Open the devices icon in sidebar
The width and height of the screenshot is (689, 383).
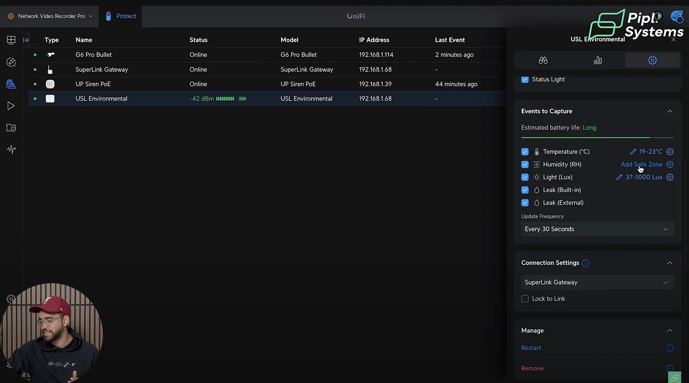[11, 84]
